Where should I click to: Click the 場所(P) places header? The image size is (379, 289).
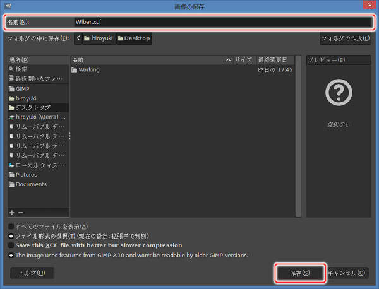click(39, 60)
